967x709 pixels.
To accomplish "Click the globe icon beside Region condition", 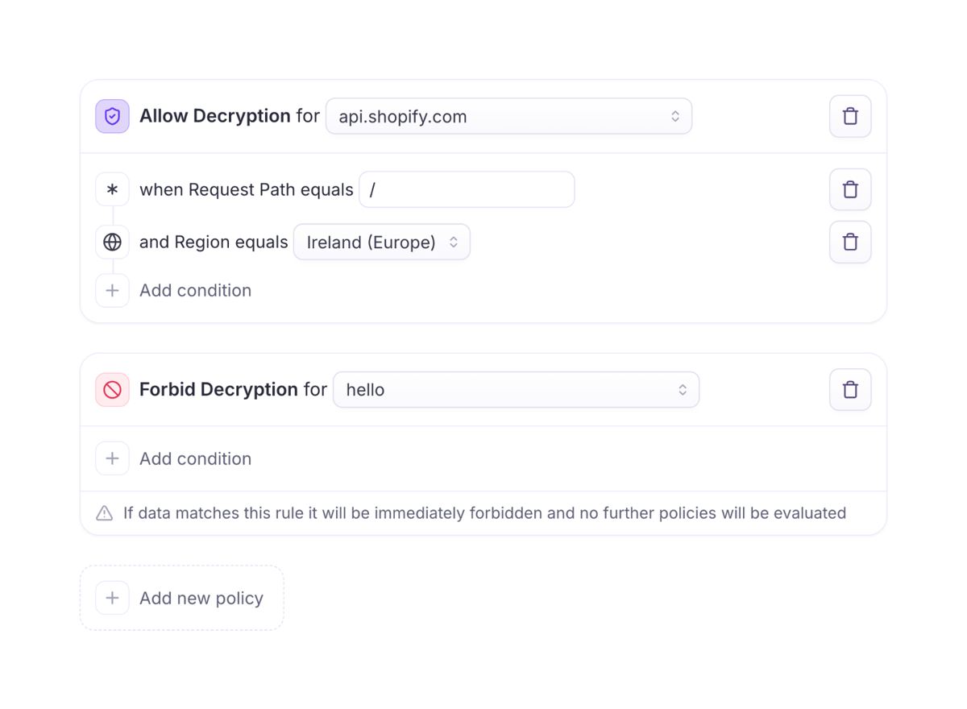I will coord(112,242).
